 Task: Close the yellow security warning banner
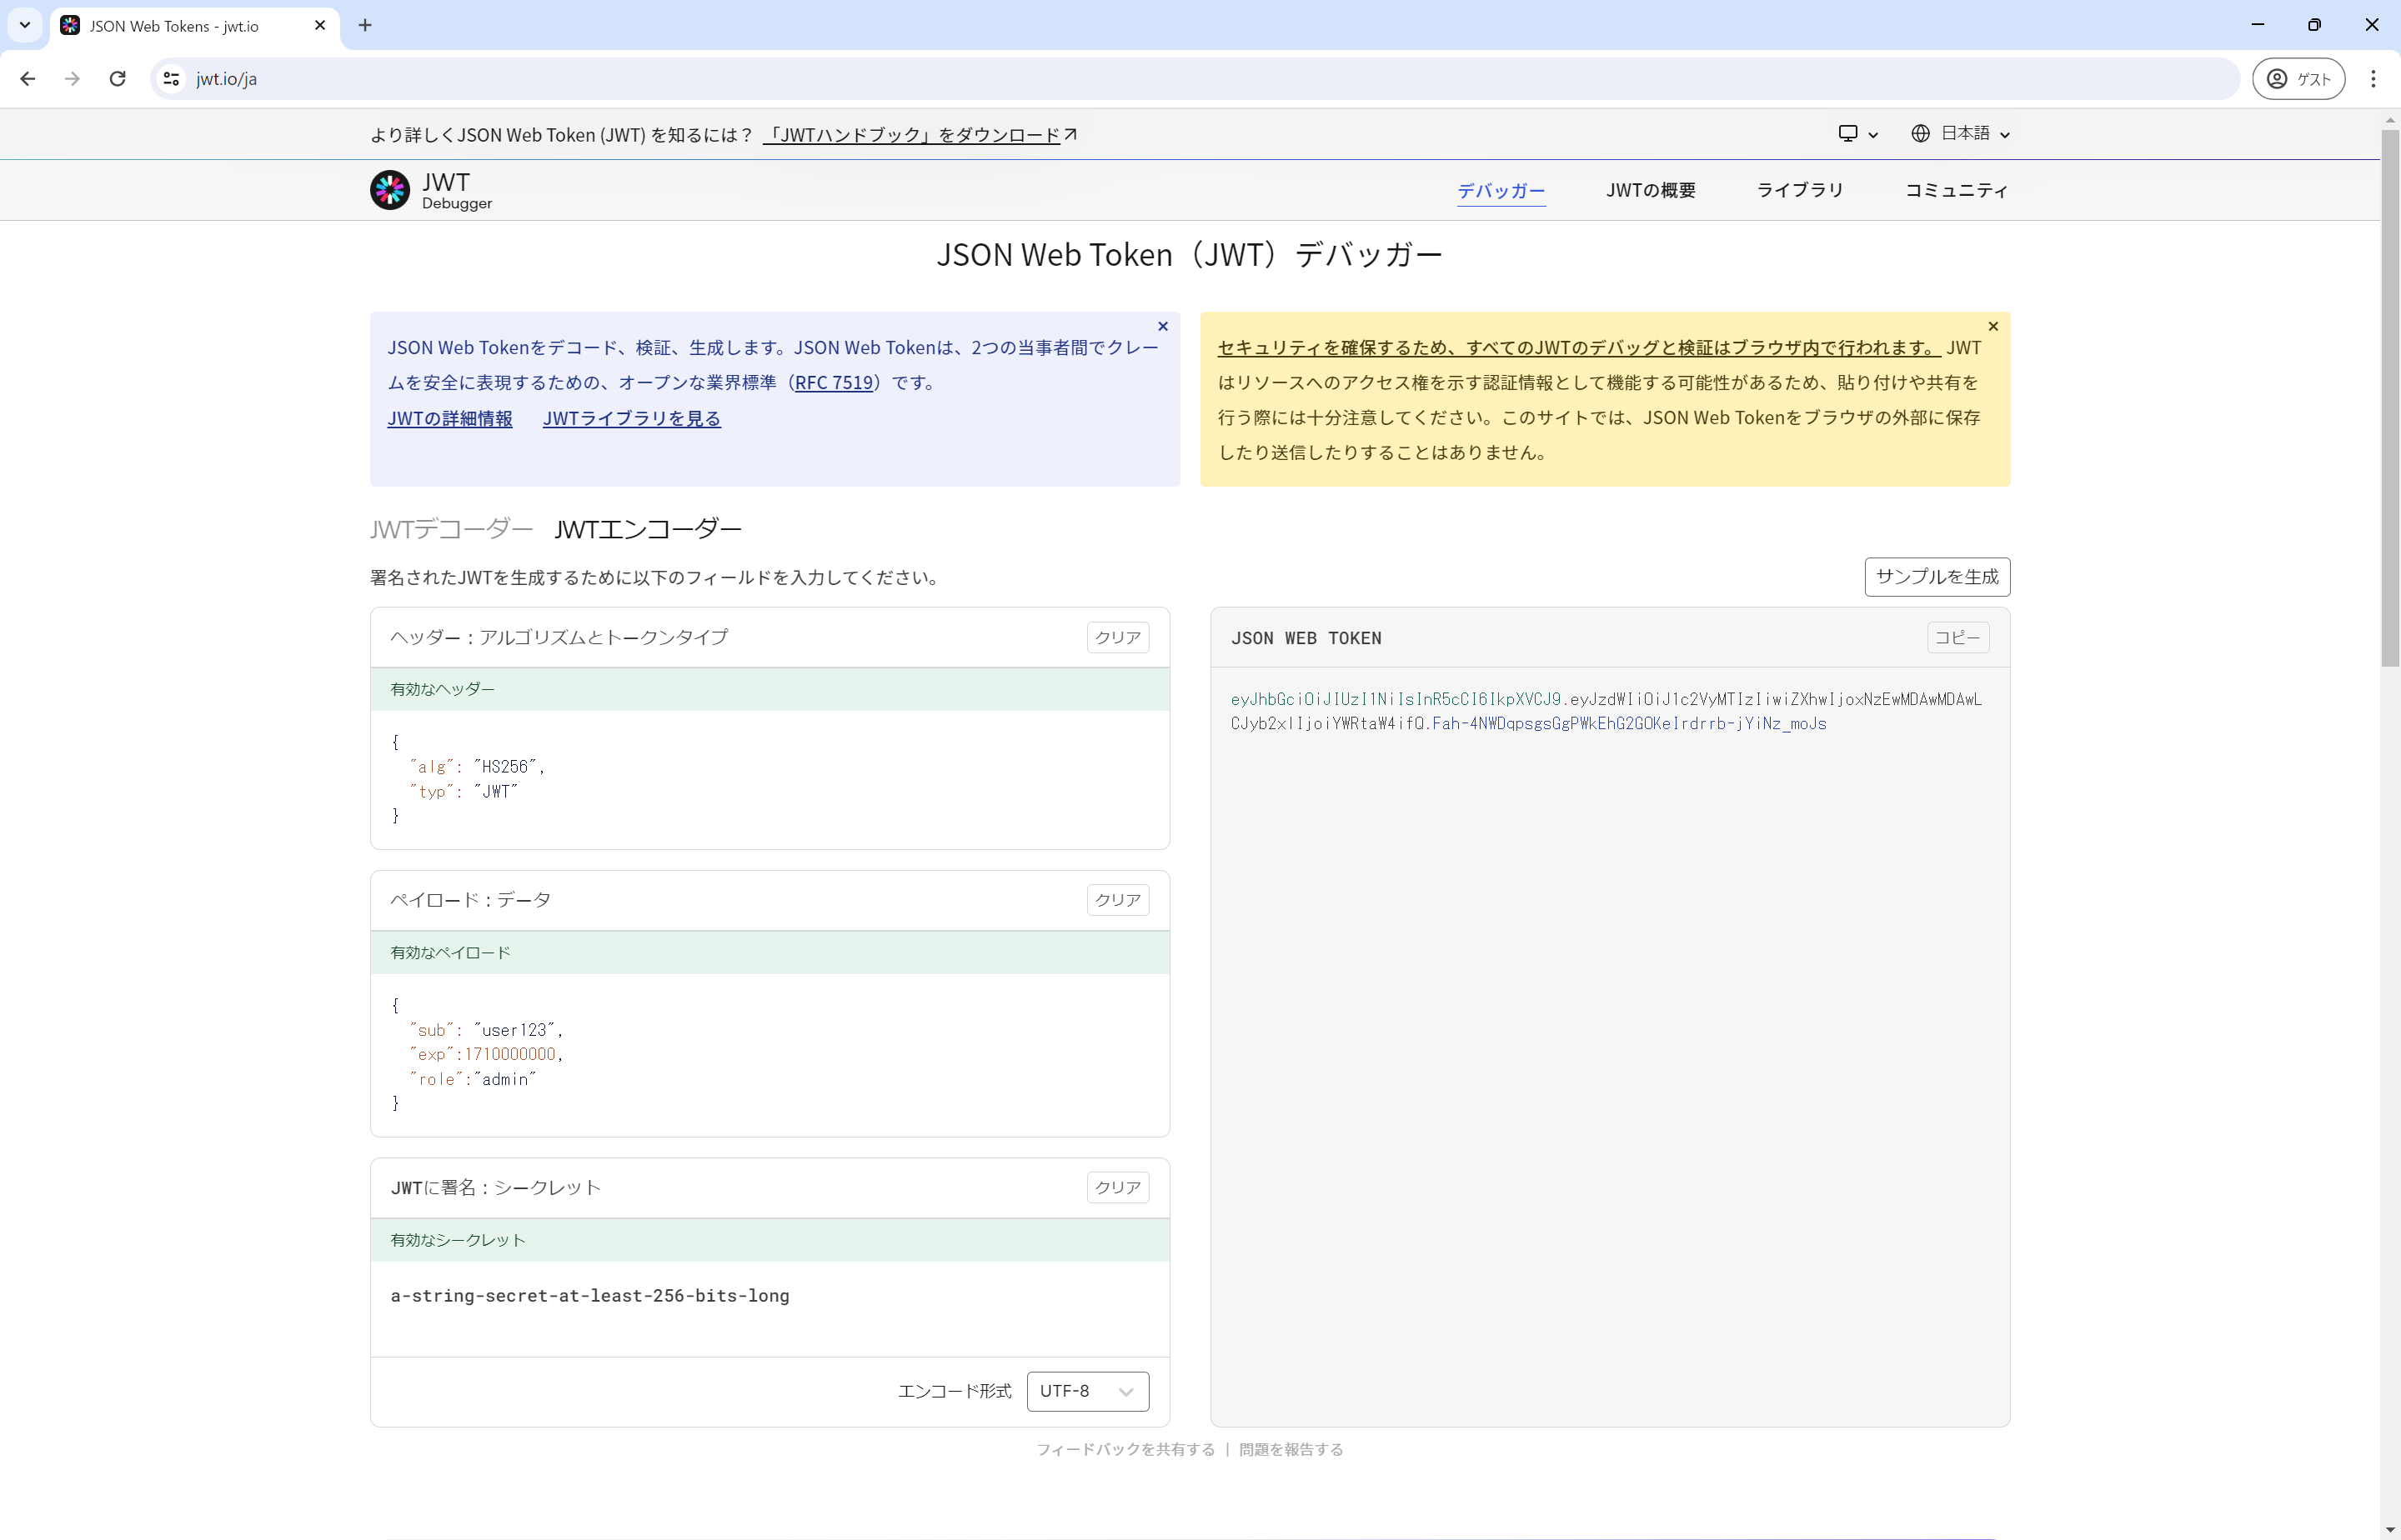click(1992, 326)
